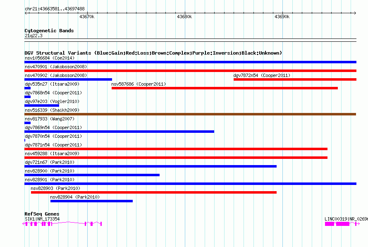Select the blue bar of dgv721n67

coord(151,166)
